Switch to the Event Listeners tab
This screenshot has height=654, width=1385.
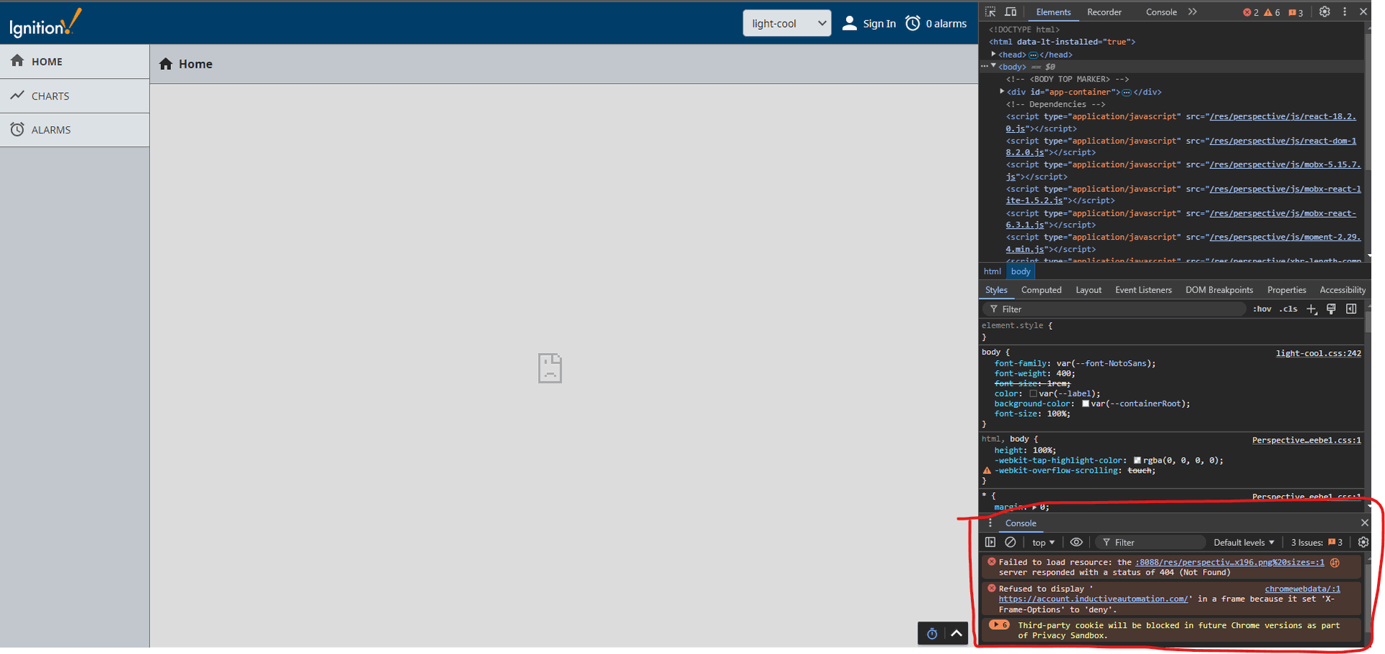click(1143, 290)
